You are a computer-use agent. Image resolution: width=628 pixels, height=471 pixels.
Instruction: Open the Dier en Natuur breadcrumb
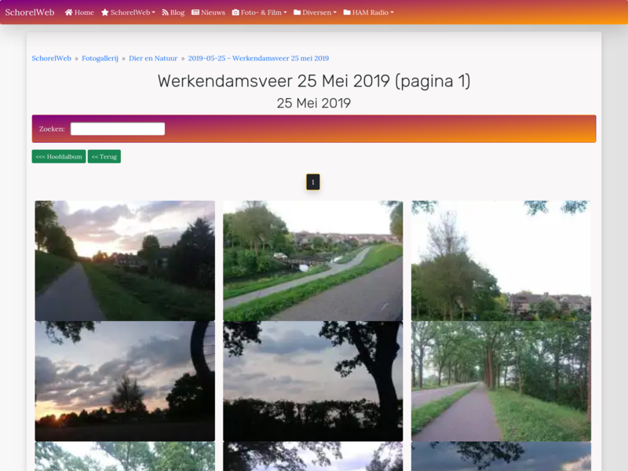coord(153,58)
